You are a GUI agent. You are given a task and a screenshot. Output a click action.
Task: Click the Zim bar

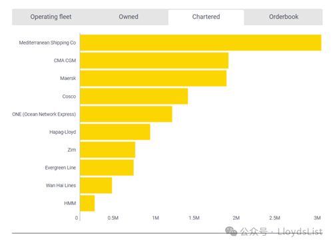[x=108, y=150]
